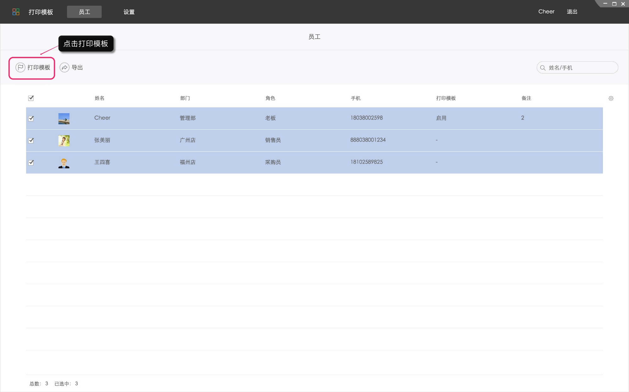Focus the 姓名/手机 search field
The height and width of the screenshot is (392, 629).
tap(580, 68)
